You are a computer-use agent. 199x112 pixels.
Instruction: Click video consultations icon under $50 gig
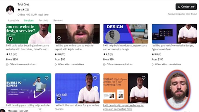pyautogui.click(x=56, y=64)
